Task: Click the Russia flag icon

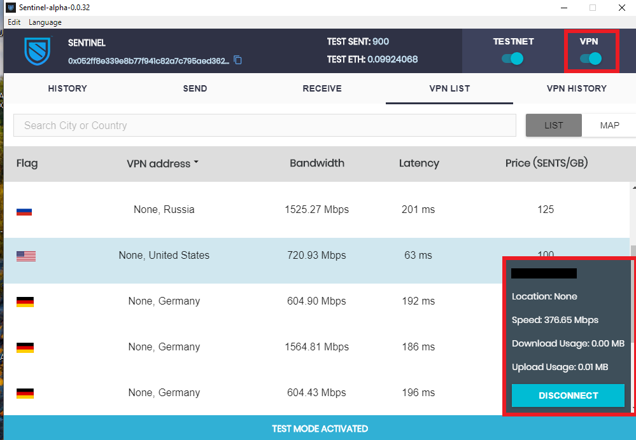Action: coord(24,212)
